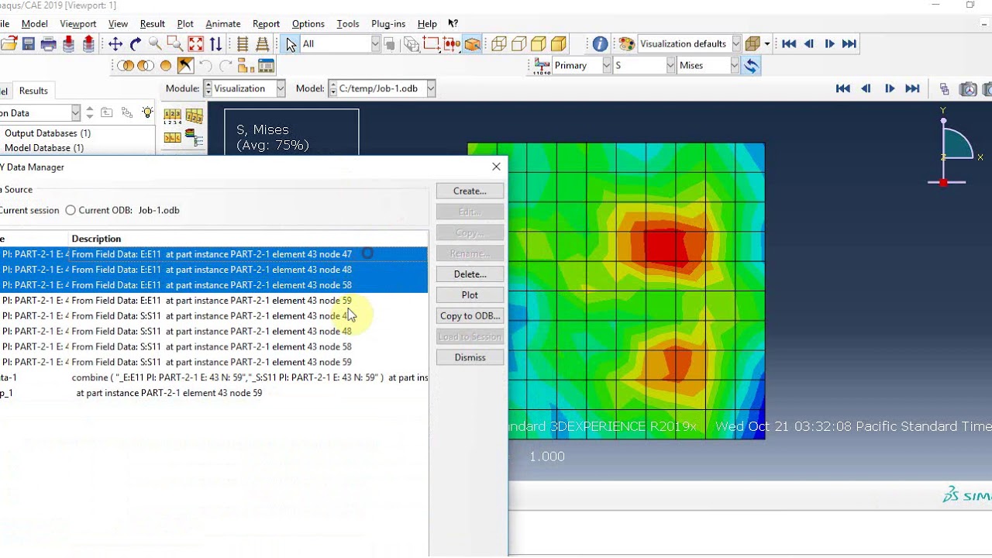This screenshot has height=558, width=992.
Task: Open the Viewport menu
Action: tap(77, 24)
